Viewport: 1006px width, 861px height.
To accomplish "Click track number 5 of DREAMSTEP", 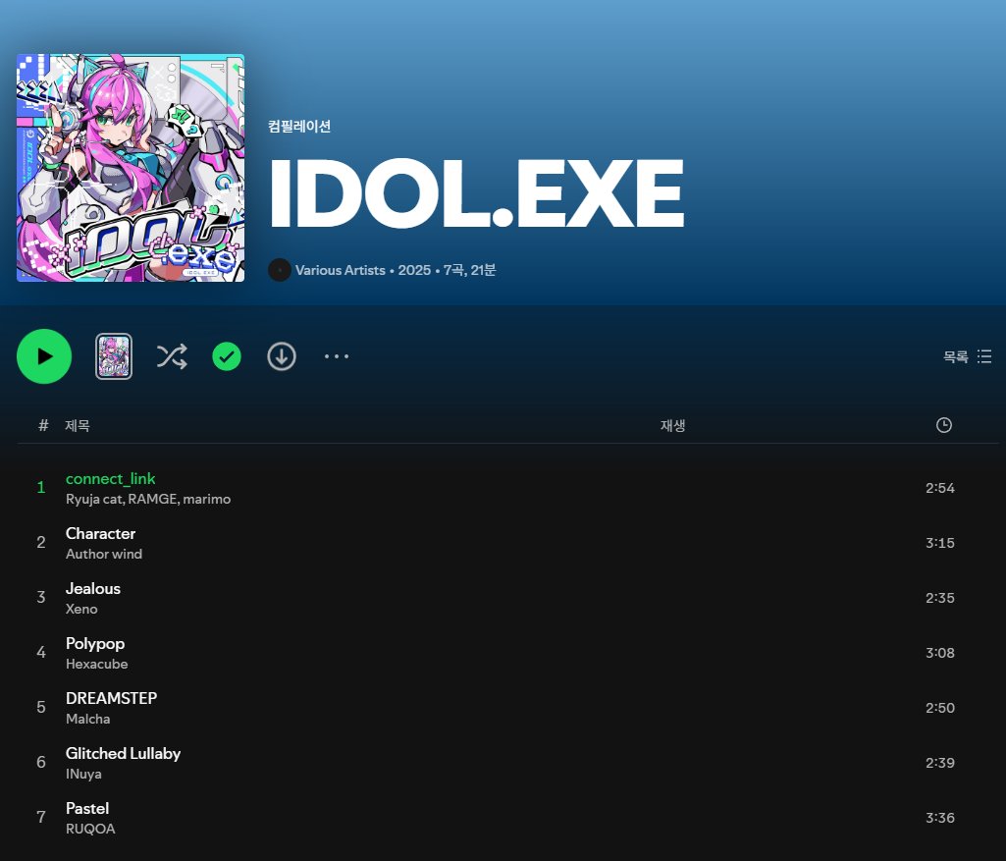I will [41, 708].
